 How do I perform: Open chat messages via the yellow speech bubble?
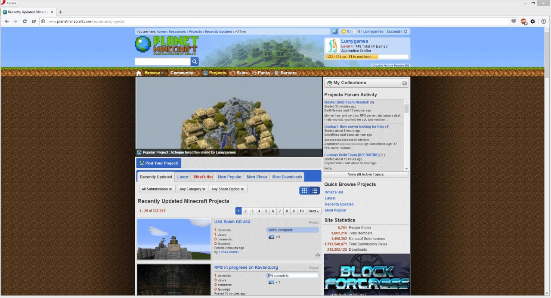(x=344, y=31)
